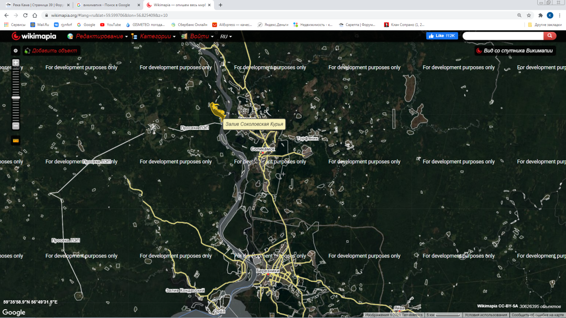Click the Facebook Like button
The height and width of the screenshot is (318, 566).
point(442,36)
